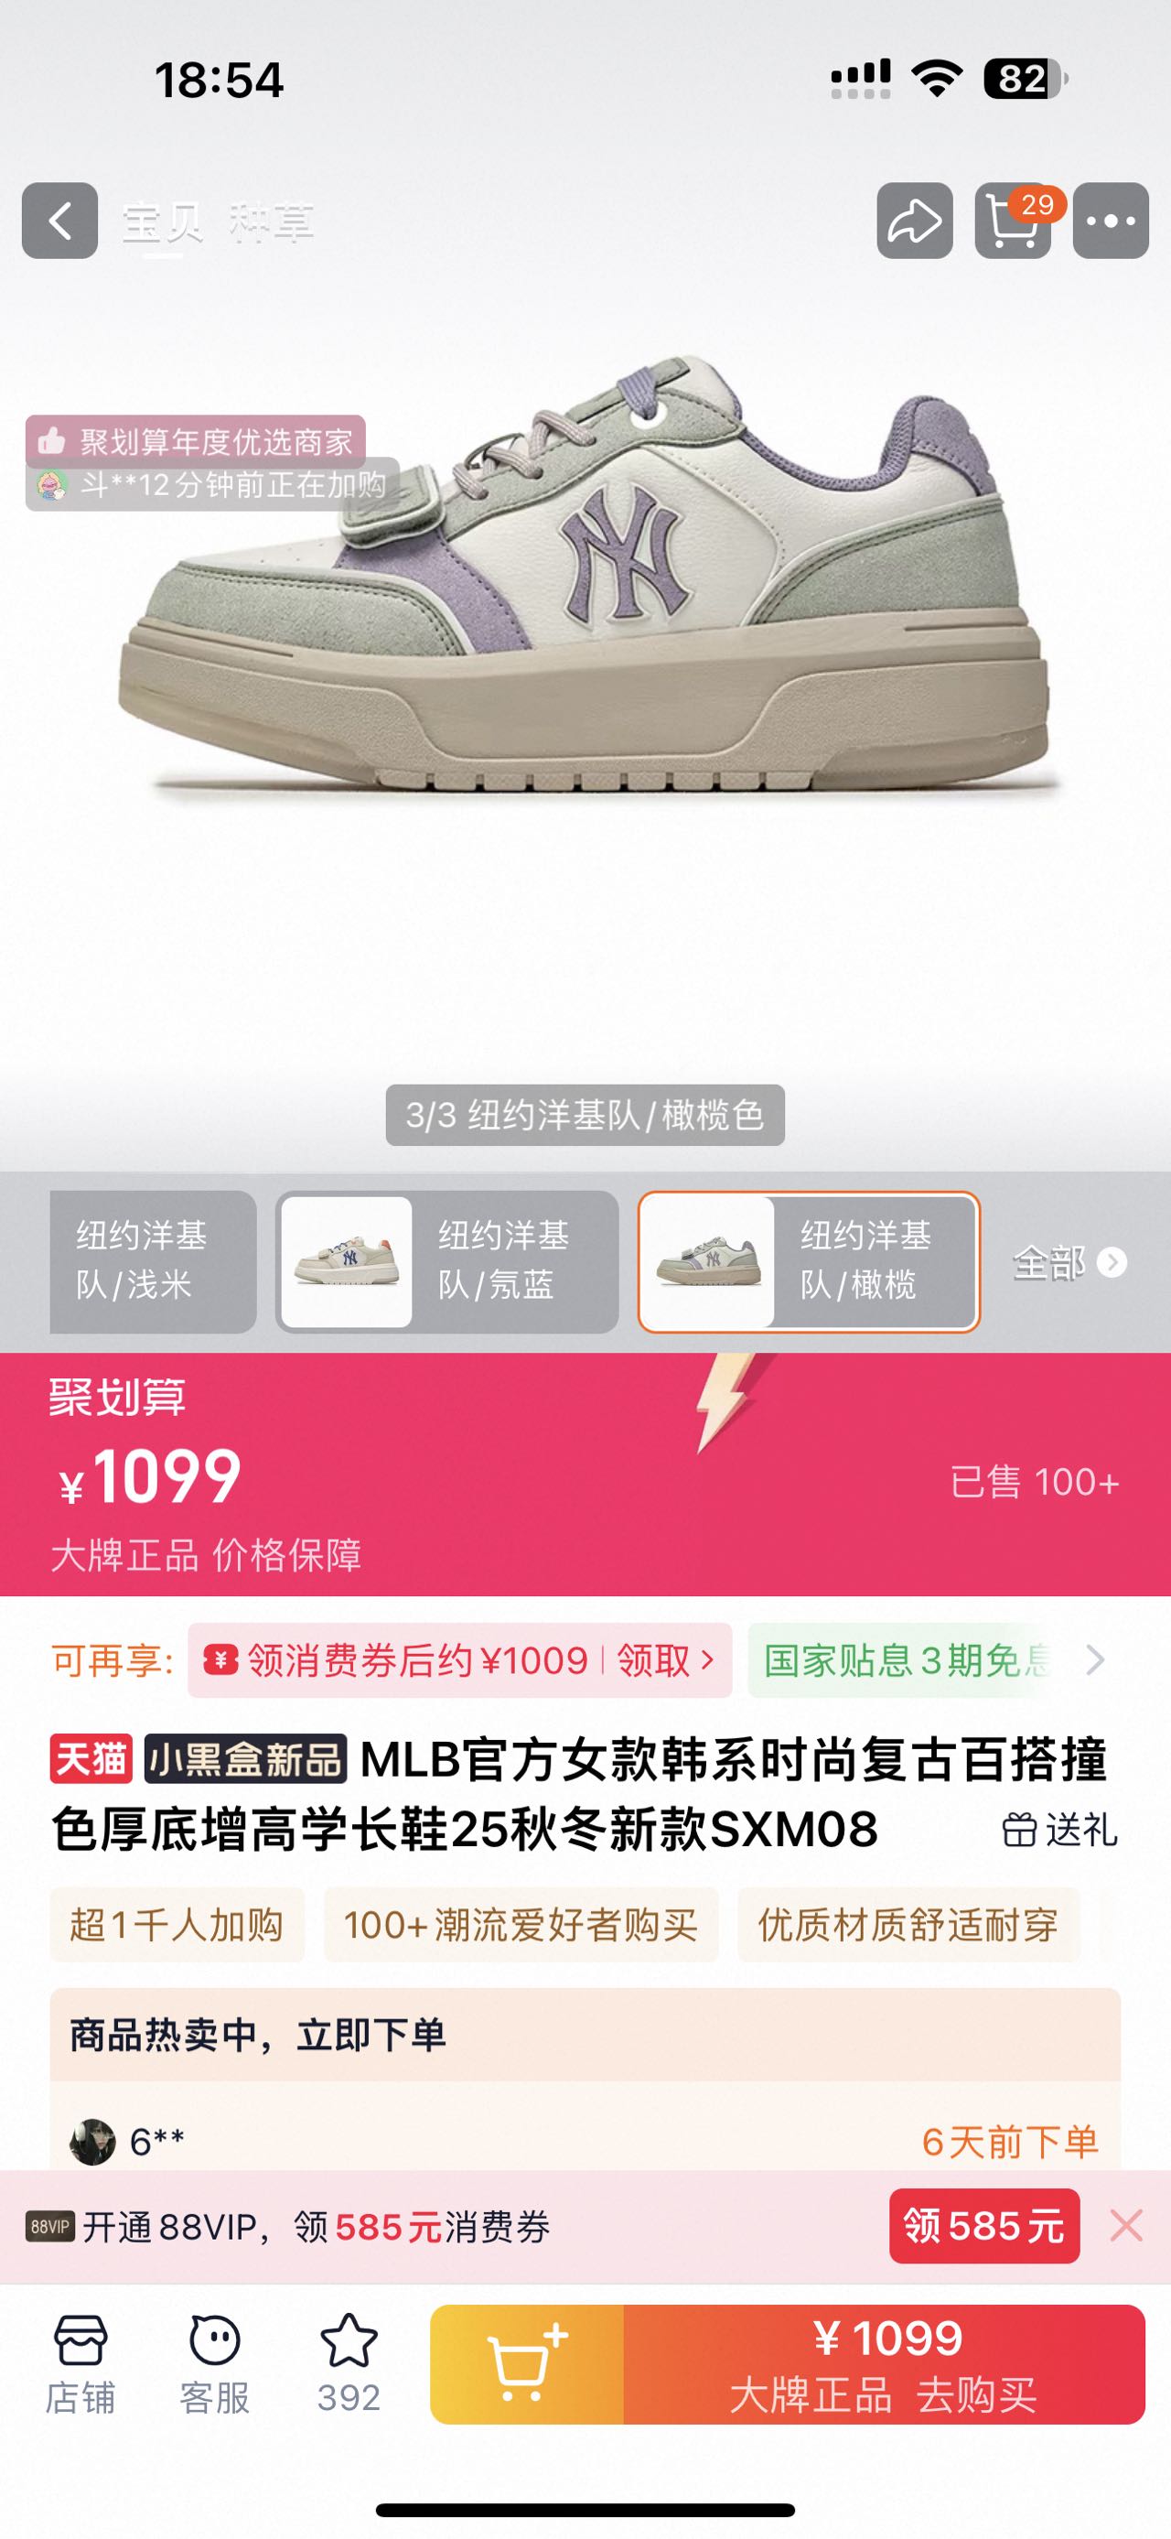Viewport: 1171px width, 2539px height.
Task: Tap the 领585元 coupon button
Action: 983,2227
